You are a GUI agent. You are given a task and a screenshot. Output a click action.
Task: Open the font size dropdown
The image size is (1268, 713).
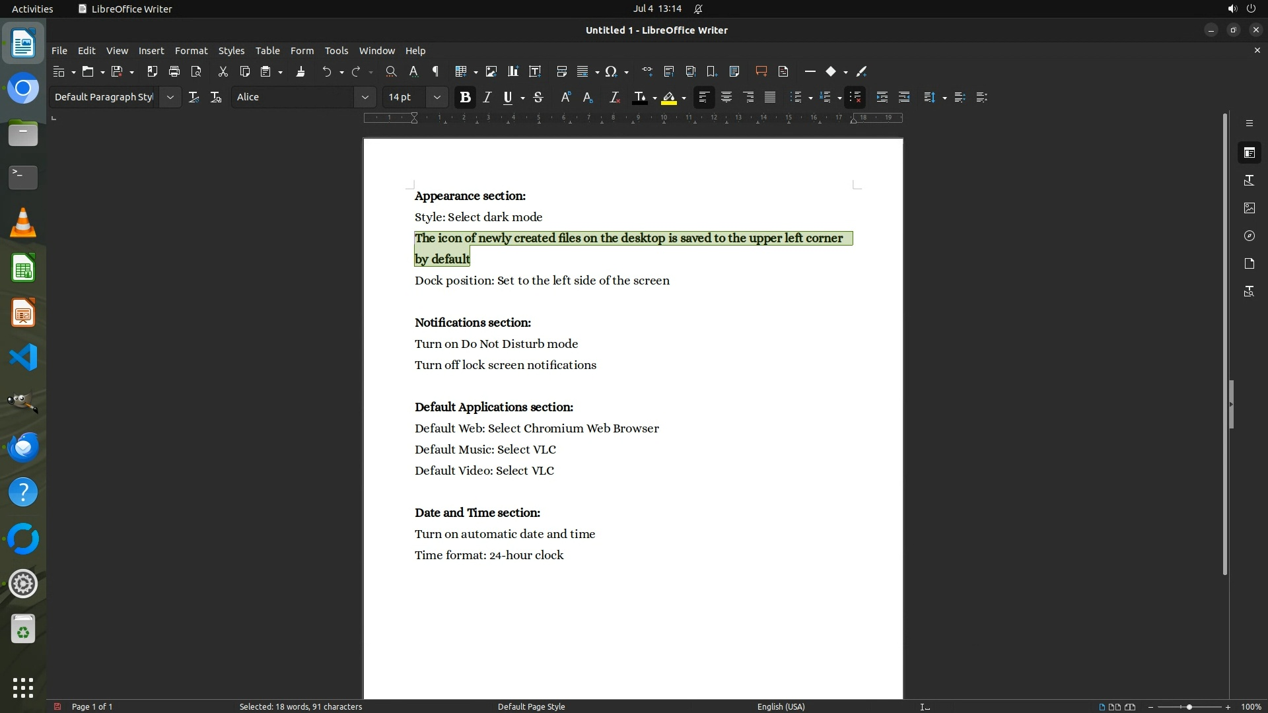point(437,97)
